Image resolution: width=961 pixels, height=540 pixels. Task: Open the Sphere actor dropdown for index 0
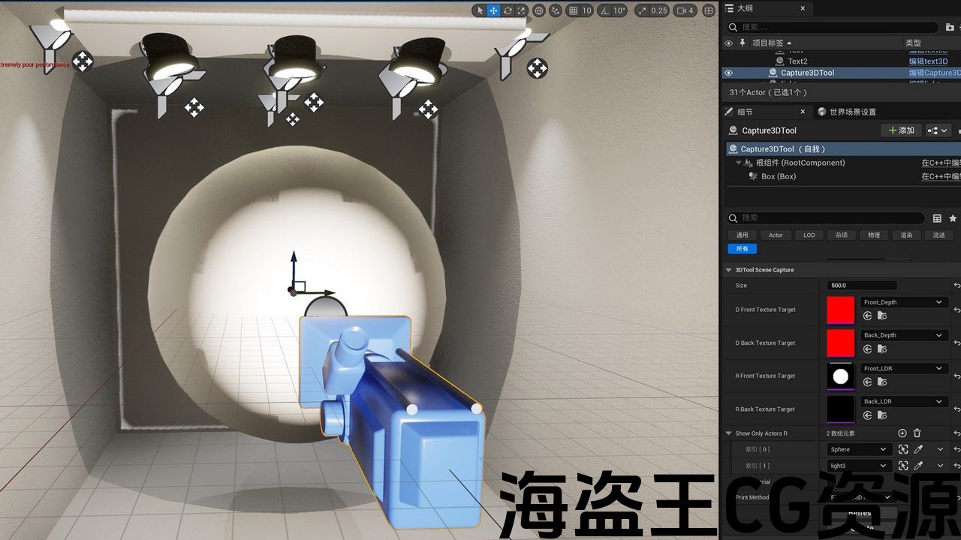(859, 449)
